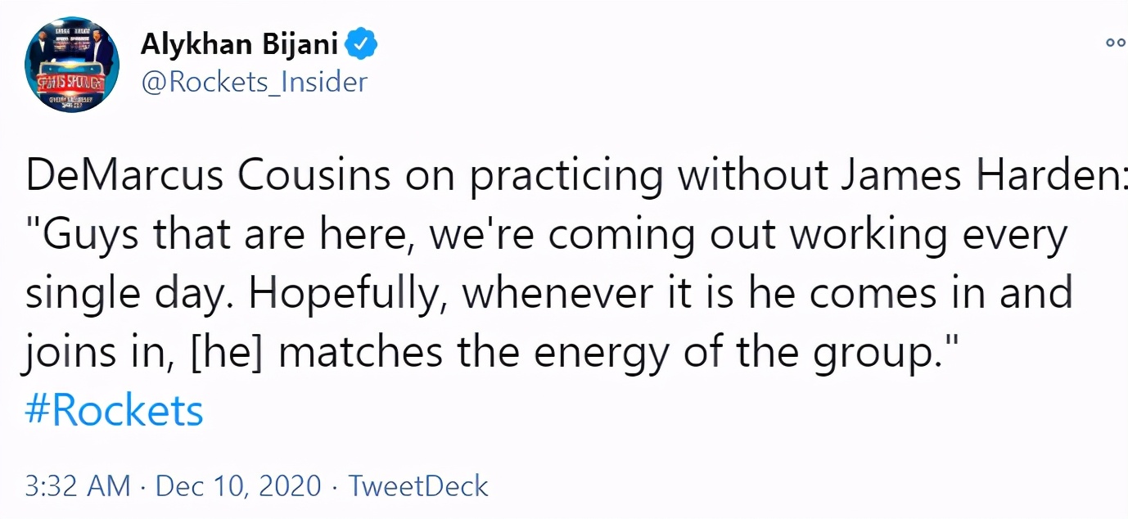Click the Alykhan Bijani display name
Viewport: 1128px width, 519px height.
pyautogui.click(x=239, y=44)
